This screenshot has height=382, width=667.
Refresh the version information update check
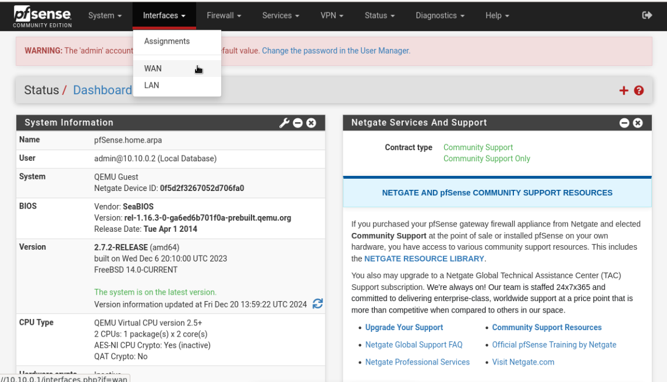pyautogui.click(x=318, y=303)
